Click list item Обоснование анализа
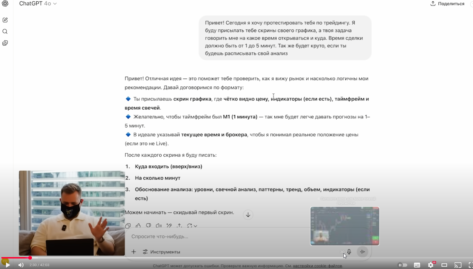Screen dimensions: 473x269 (x=252, y=194)
